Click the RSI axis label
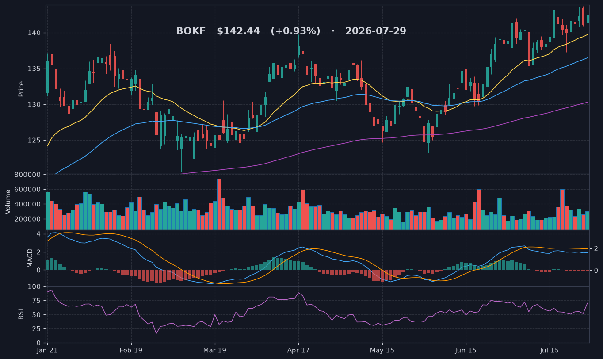 pos(21,314)
